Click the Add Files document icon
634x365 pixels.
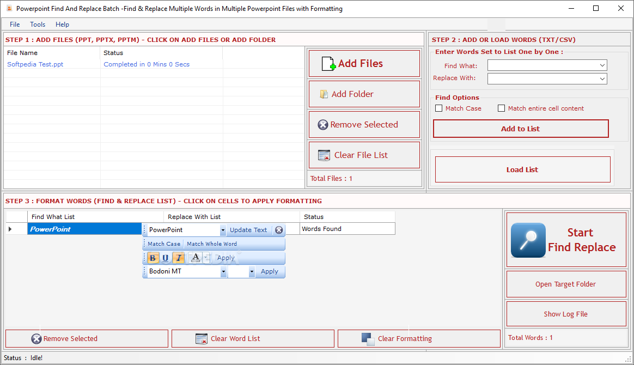point(329,63)
